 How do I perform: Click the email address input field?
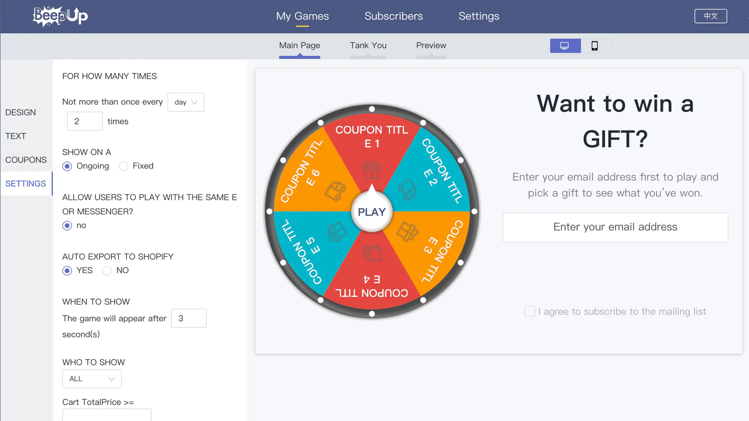(x=615, y=227)
